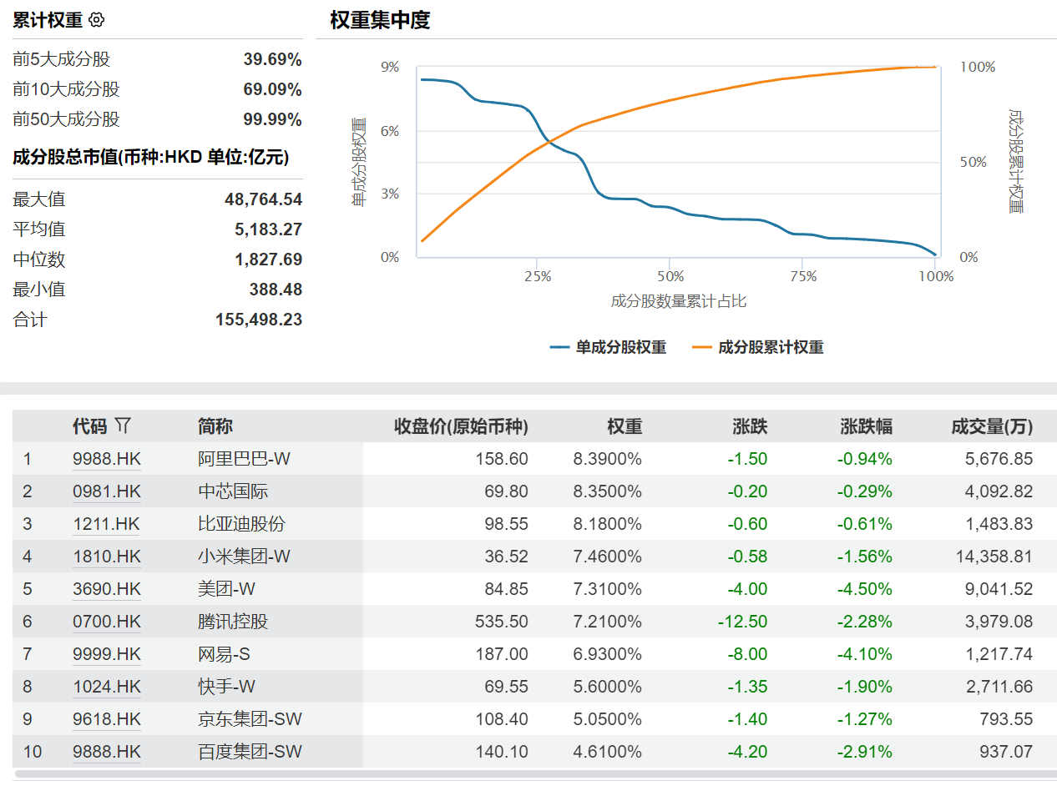
Task: Open the 1211.HK BYD stock link
Action: point(106,523)
